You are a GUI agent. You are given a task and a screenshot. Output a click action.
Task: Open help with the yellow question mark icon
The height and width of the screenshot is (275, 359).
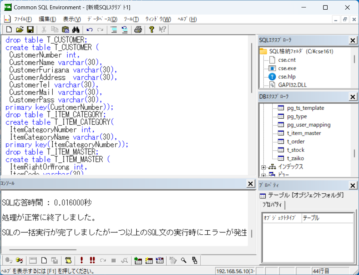pyautogui.click(x=151, y=29)
